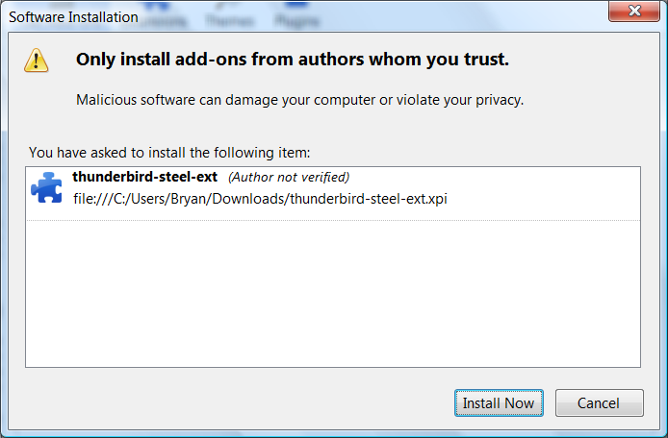Select the thunderbird-steel-ext add-on name
Viewport: 668px width, 438px height.
click(x=145, y=177)
